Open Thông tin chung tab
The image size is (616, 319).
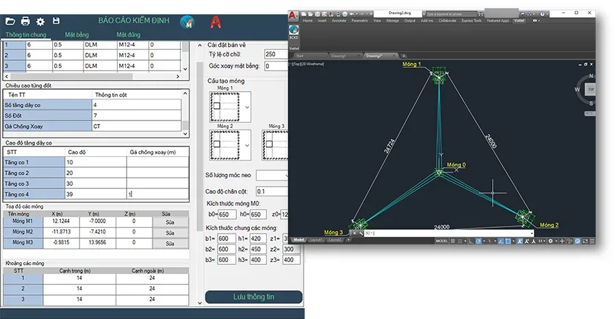tap(26, 35)
